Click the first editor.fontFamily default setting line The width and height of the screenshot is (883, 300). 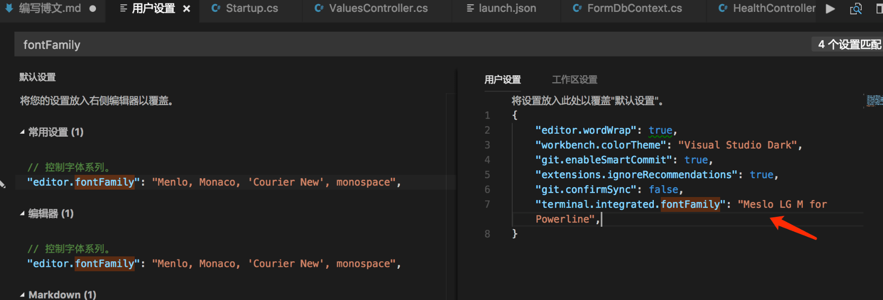tap(213, 182)
